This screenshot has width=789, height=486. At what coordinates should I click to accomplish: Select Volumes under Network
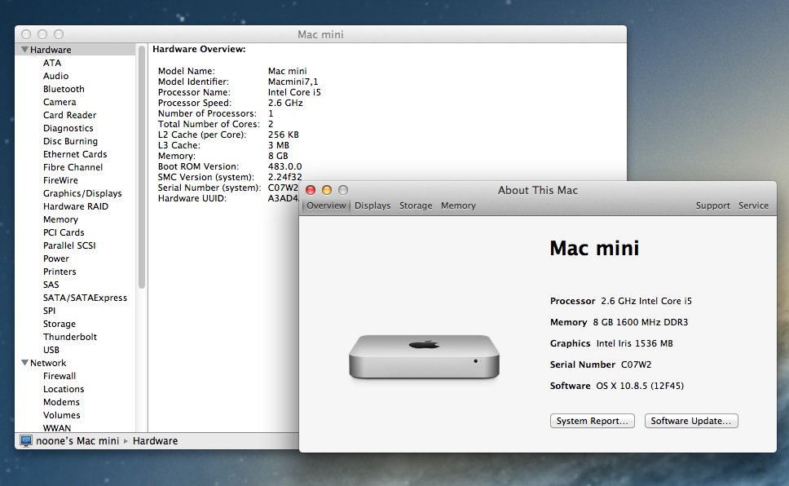click(x=61, y=416)
